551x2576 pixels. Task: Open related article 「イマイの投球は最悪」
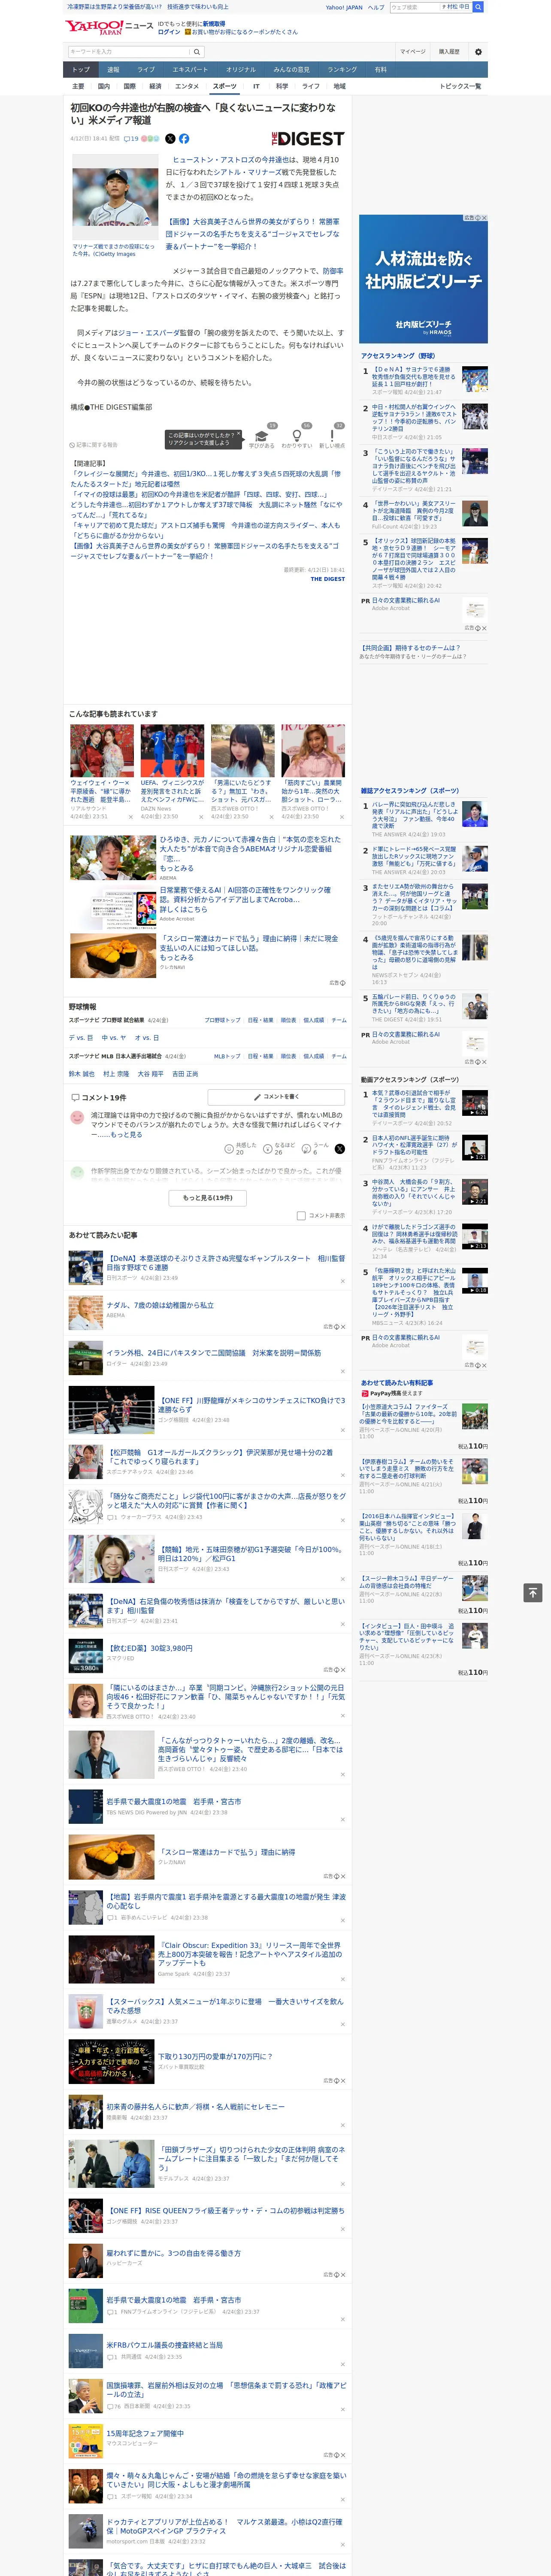click(x=199, y=494)
